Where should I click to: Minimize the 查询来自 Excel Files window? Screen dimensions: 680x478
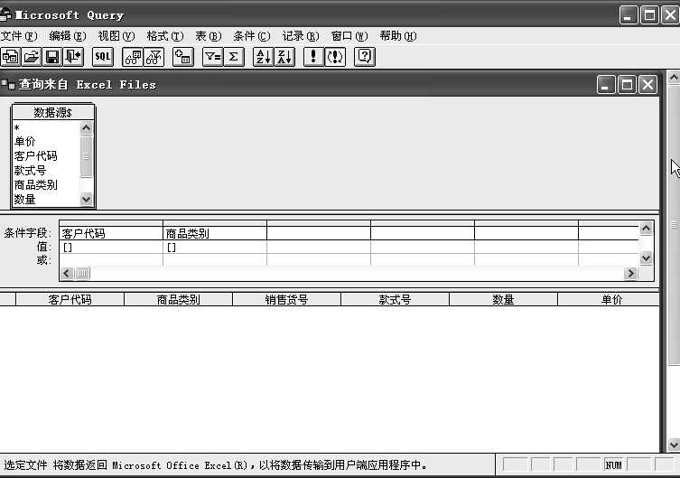pos(606,85)
